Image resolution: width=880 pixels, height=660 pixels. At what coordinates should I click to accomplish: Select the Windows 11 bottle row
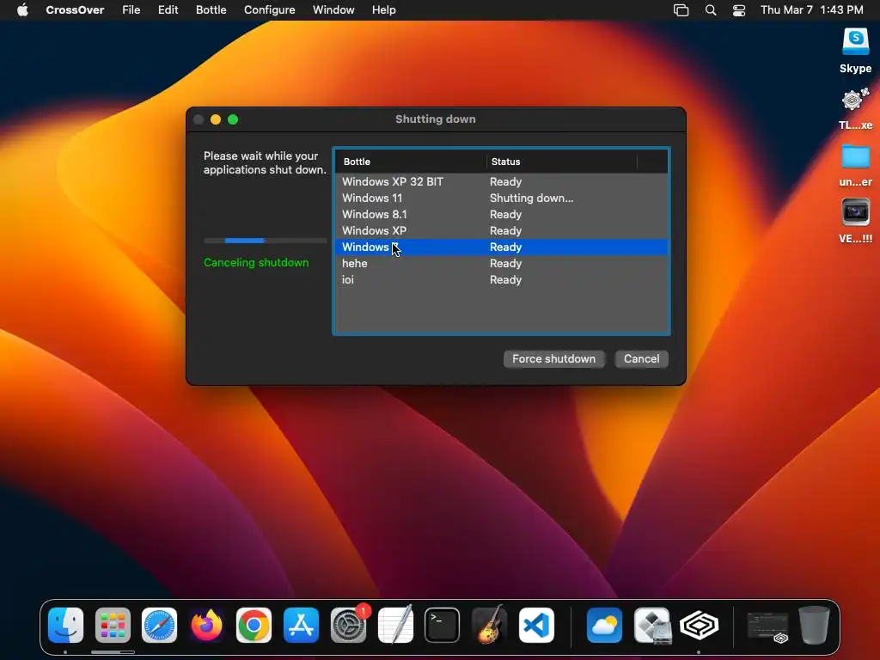pyautogui.click(x=501, y=199)
